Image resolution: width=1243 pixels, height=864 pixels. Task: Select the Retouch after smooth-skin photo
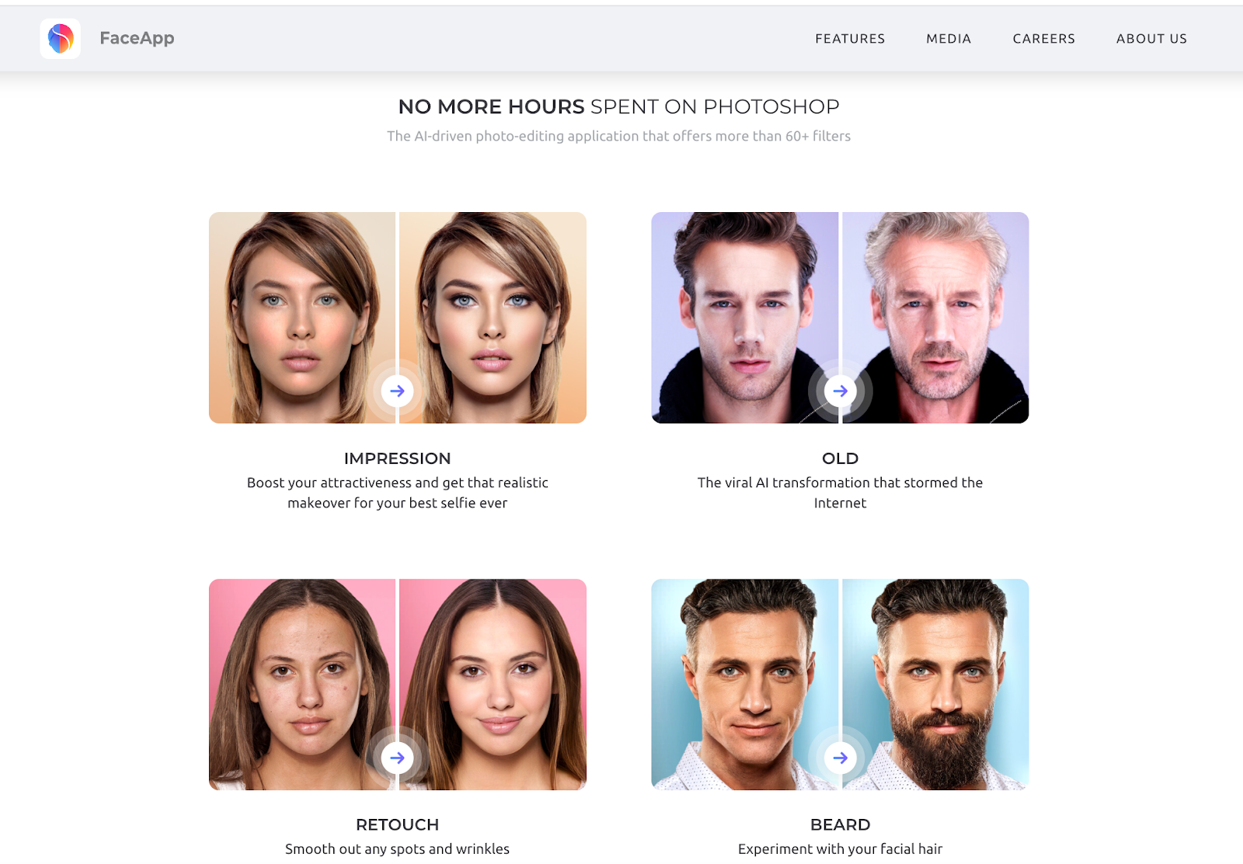(493, 685)
